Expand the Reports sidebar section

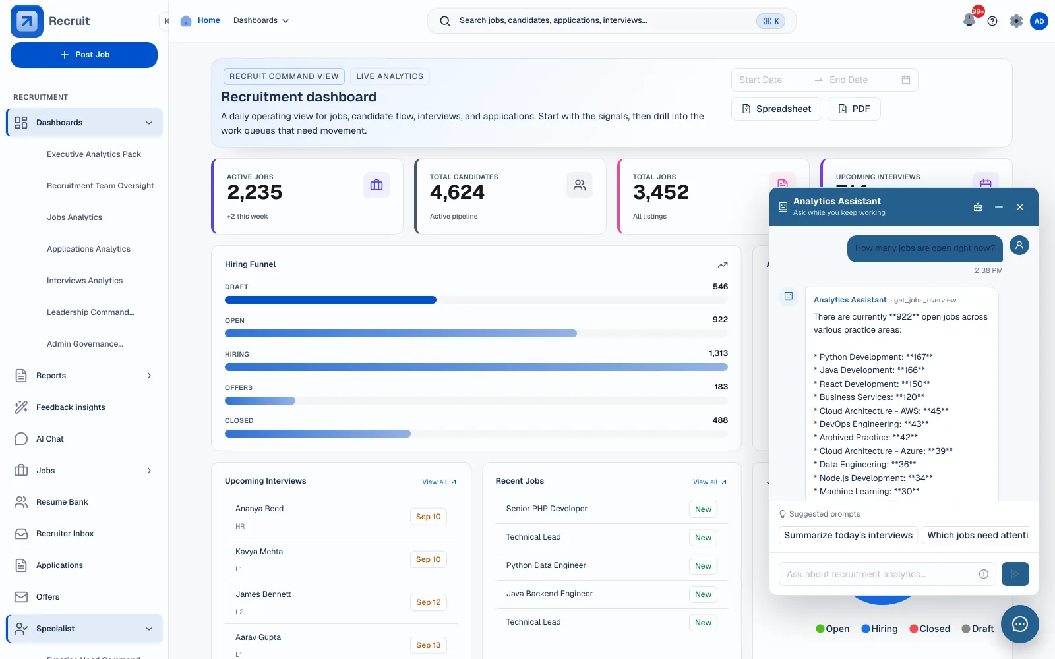click(x=149, y=376)
